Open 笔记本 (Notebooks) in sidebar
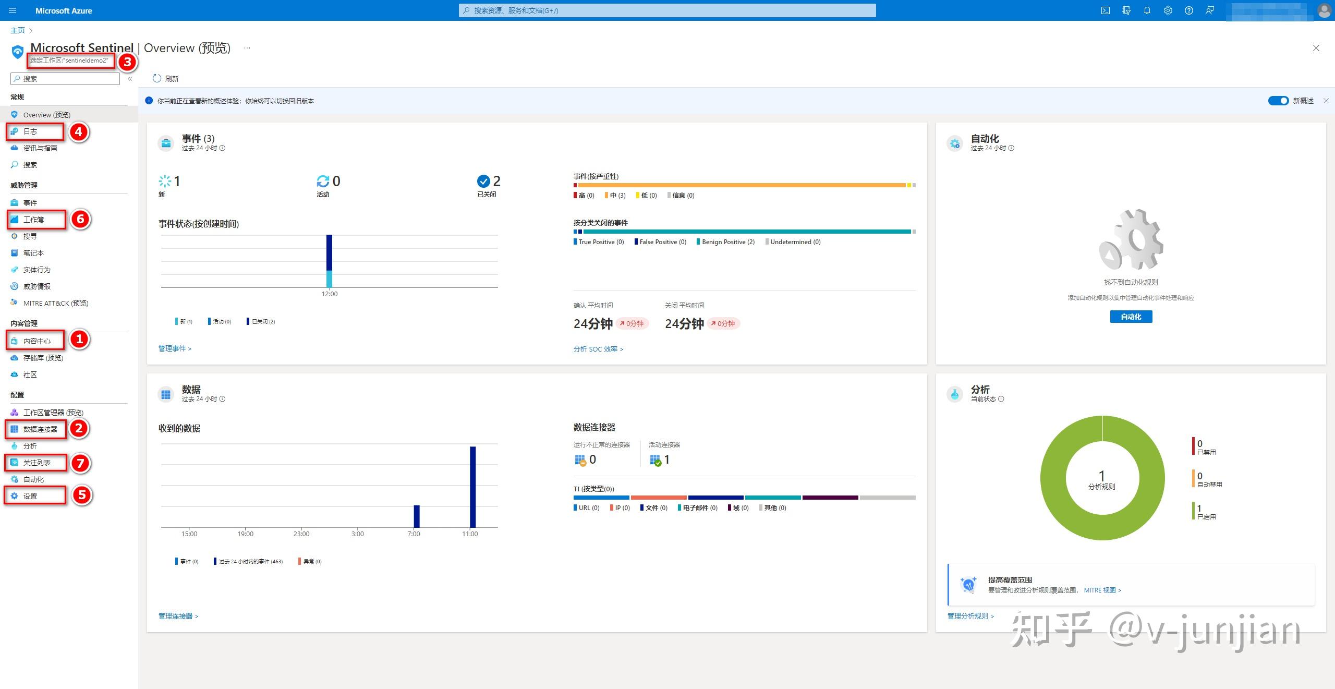The height and width of the screenshot is (689, 1335). [x=32, y=252]
